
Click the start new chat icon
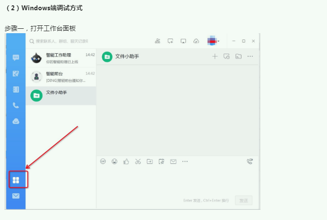tap(171, 41)
